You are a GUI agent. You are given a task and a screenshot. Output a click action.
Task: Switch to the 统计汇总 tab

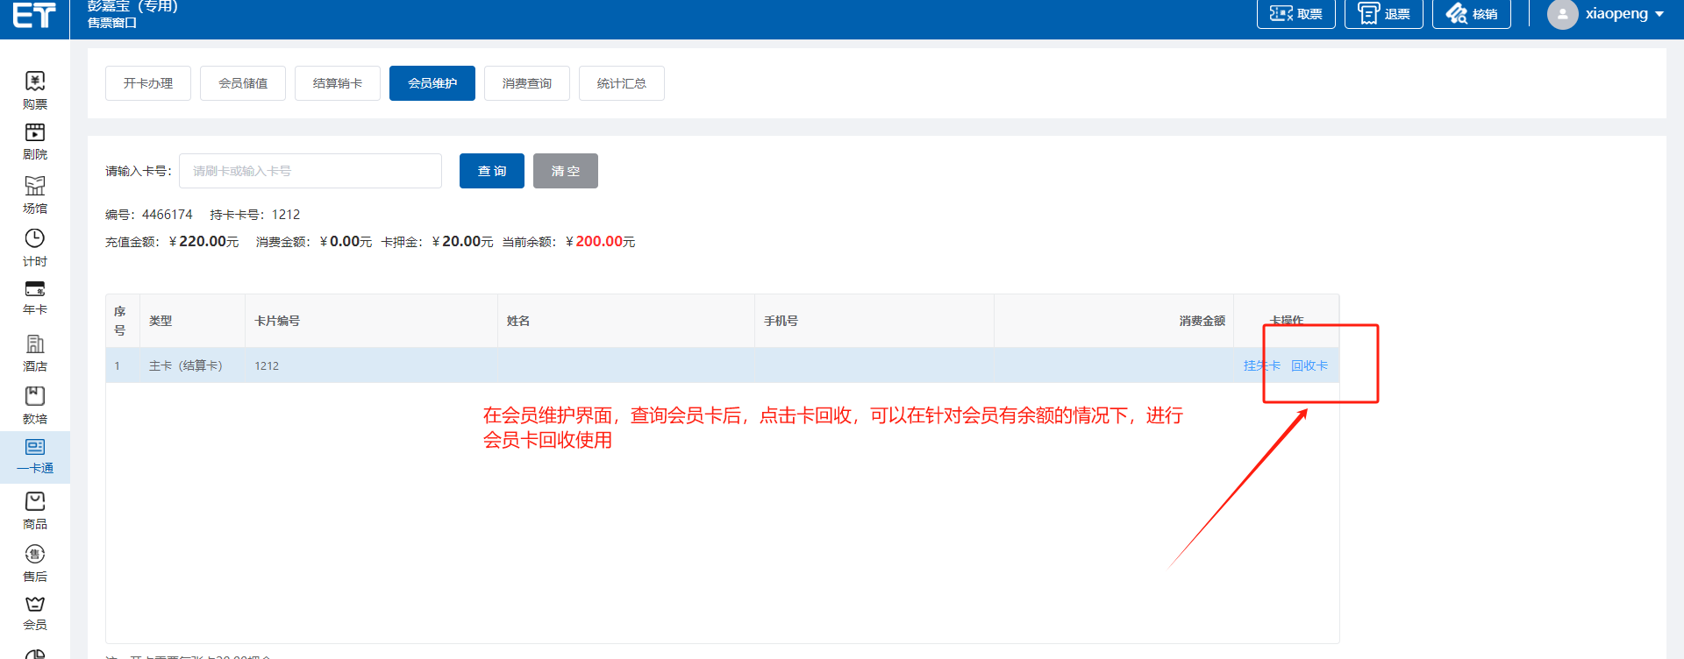pyautogui.click(x=622, y=83)
